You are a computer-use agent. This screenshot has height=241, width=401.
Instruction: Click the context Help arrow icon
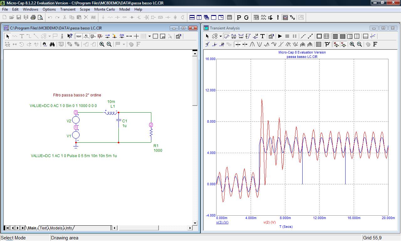[x=70, y=36]
